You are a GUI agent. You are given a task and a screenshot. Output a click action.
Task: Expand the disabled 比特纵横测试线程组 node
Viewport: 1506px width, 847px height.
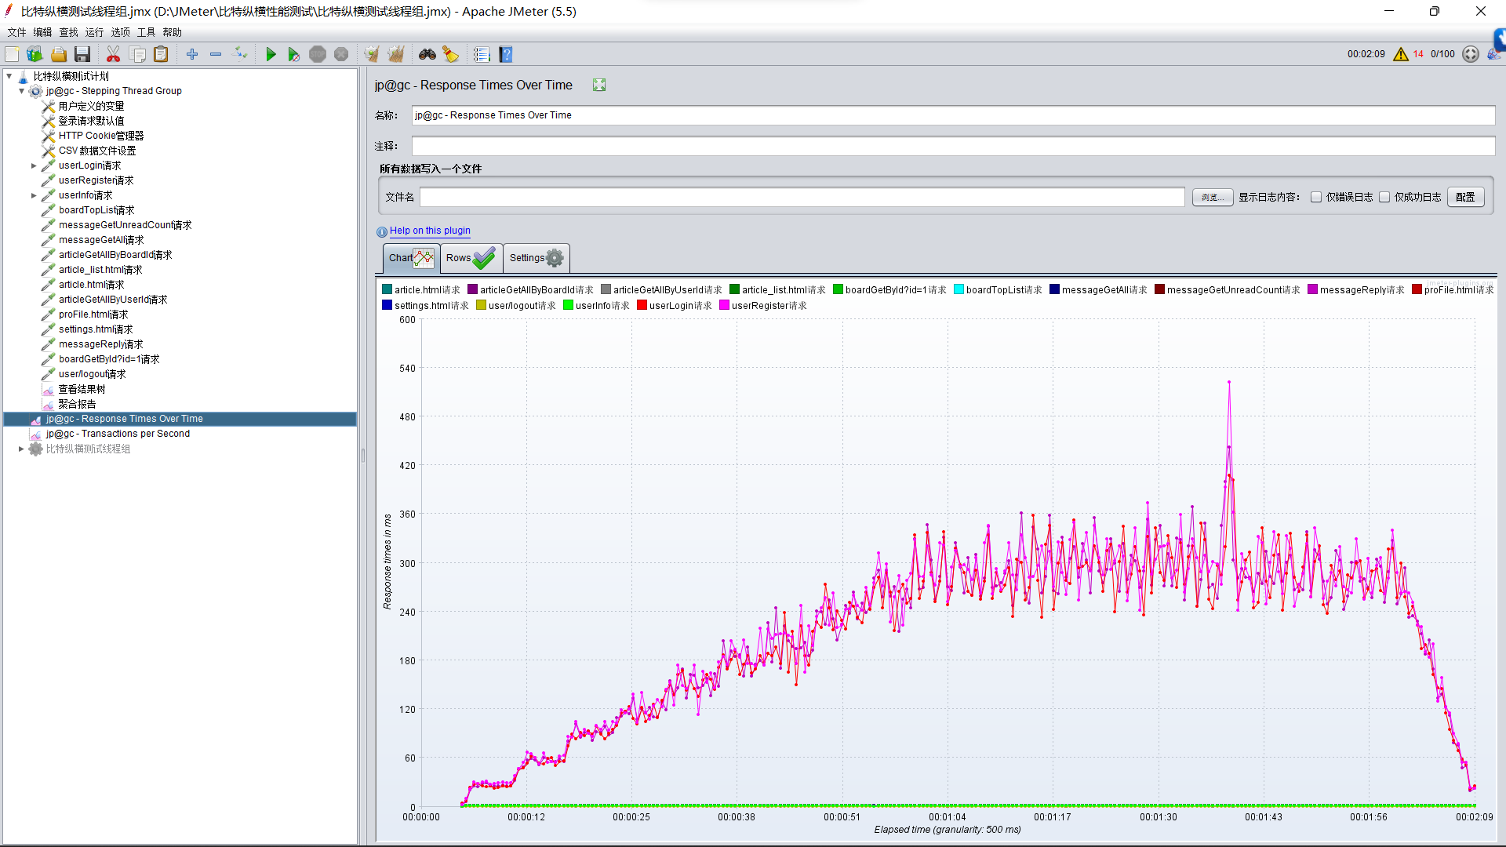pyautogui.click(x=21, y=449)
